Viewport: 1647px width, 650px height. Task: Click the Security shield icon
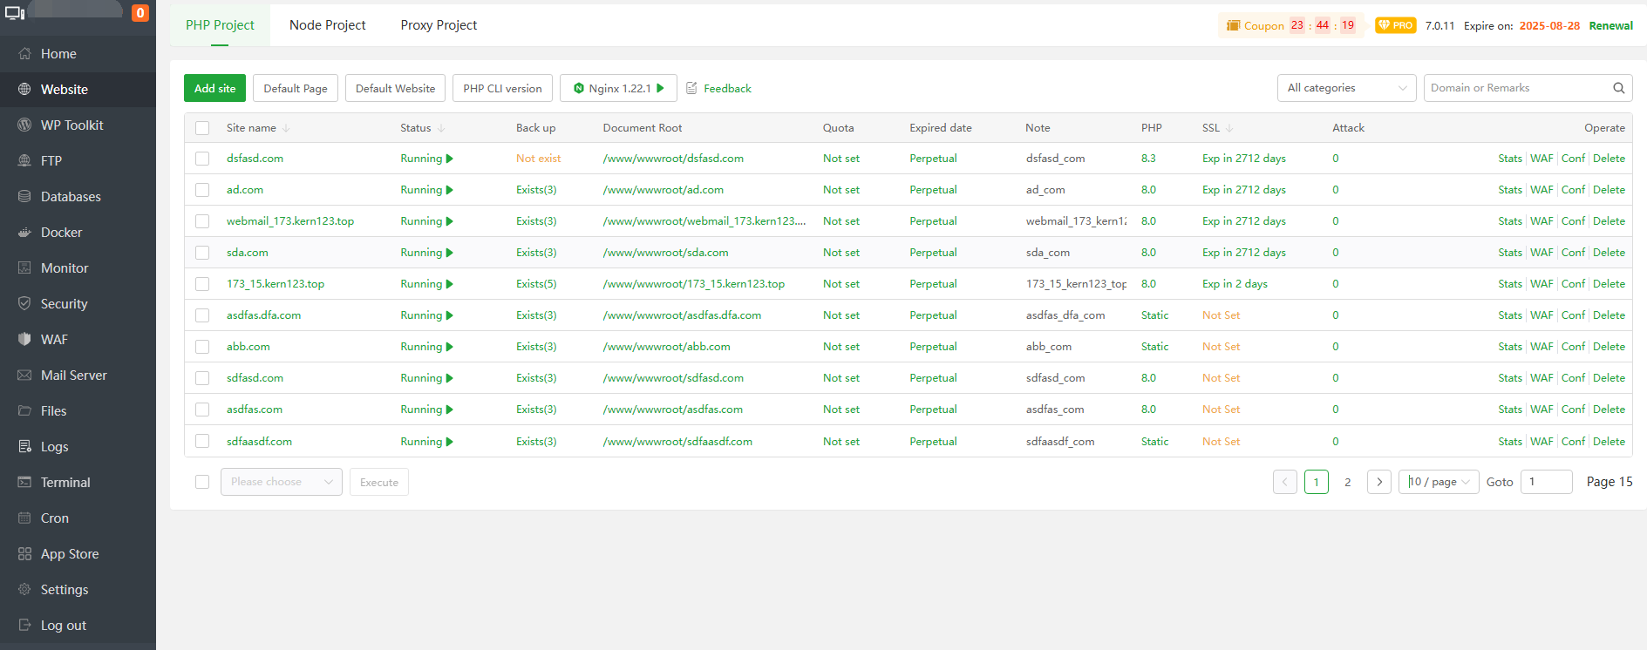point(24,303)
